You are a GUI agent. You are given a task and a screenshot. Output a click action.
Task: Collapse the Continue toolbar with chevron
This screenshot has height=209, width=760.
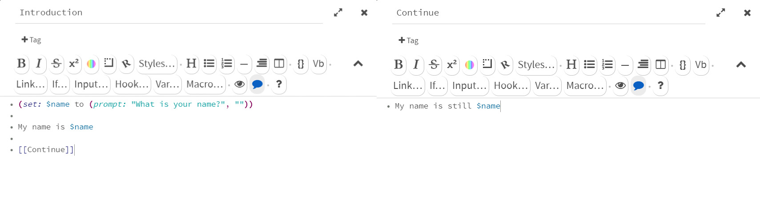point(741,65)
